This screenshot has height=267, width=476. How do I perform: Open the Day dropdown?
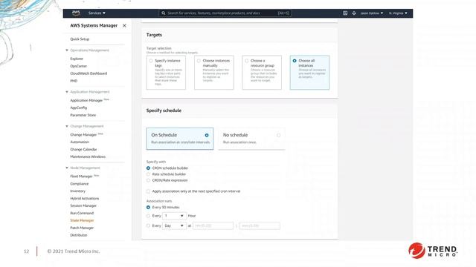174,225
